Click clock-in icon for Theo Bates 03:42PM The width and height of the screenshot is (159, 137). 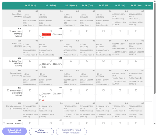[x=43, y=64]
